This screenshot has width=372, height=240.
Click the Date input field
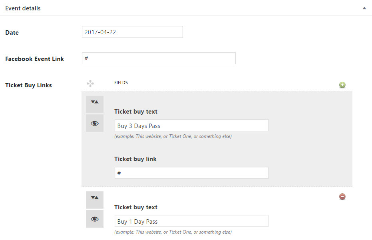click(x=132, y=32)
